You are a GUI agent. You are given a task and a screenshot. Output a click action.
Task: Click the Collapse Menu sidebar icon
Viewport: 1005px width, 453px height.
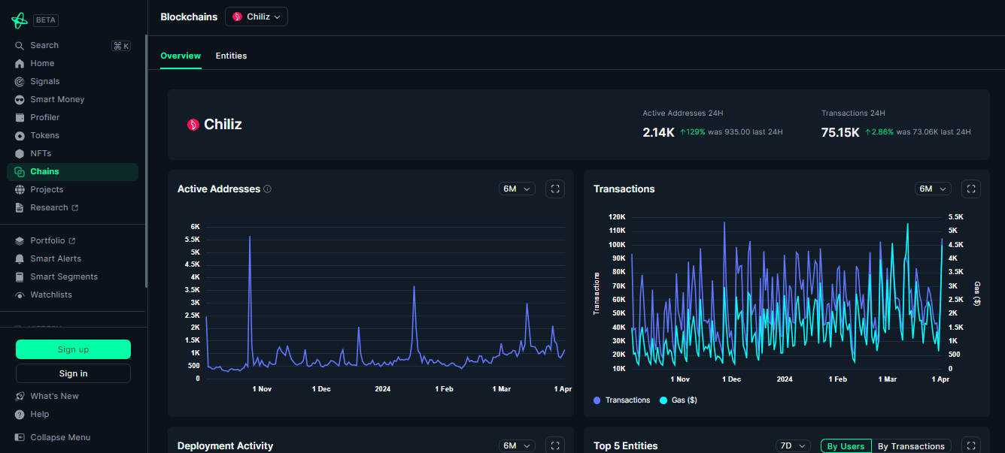(x=20, y=438)
